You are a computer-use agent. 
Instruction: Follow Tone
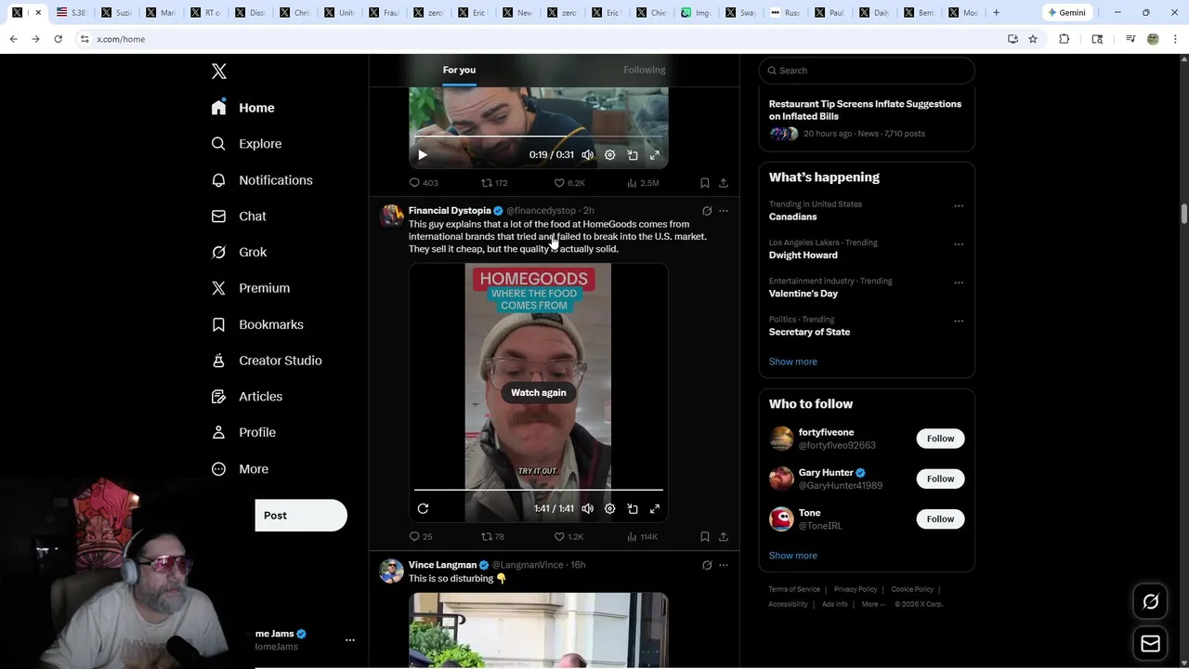coord(940,518)
